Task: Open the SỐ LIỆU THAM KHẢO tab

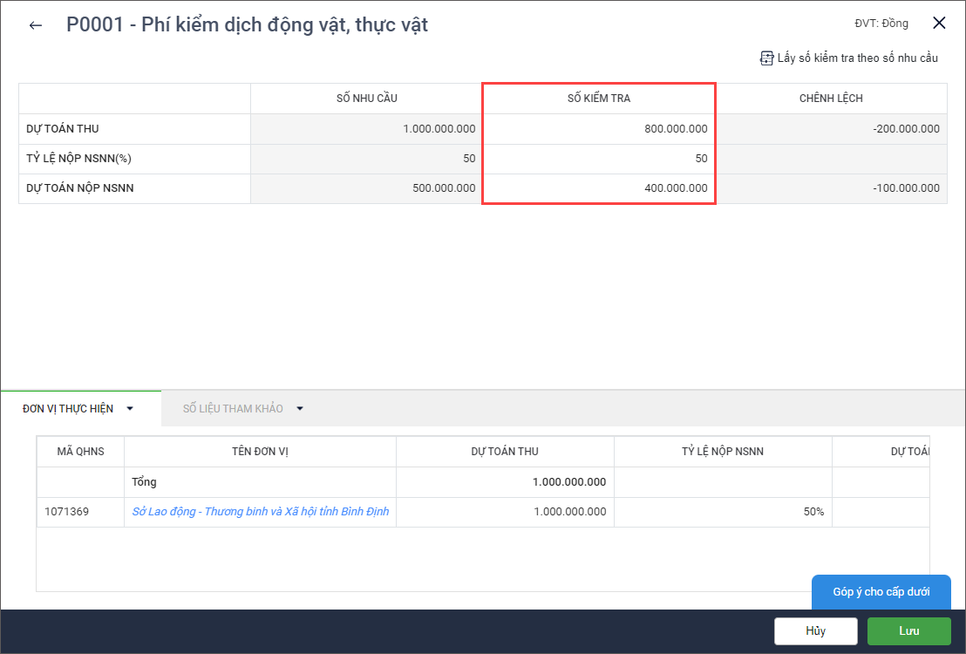Action: (x=233, y=408)
